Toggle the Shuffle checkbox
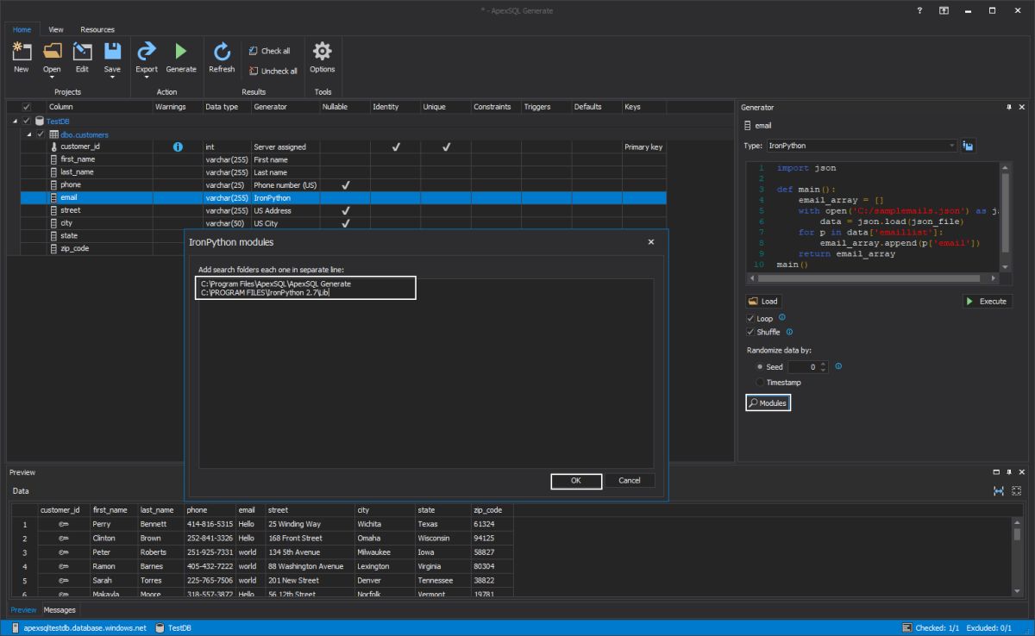 point(750,332)
